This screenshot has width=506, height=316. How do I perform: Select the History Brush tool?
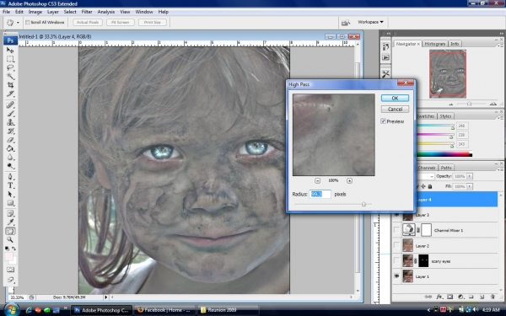coord(10,131)
